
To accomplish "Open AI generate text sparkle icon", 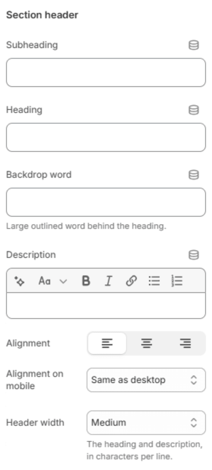I will [19, 281].
